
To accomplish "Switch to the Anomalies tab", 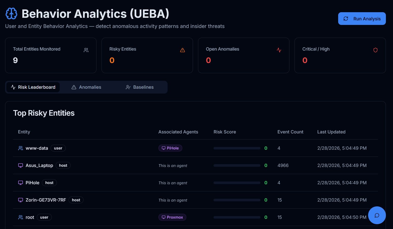I will (x=86, y=87).
